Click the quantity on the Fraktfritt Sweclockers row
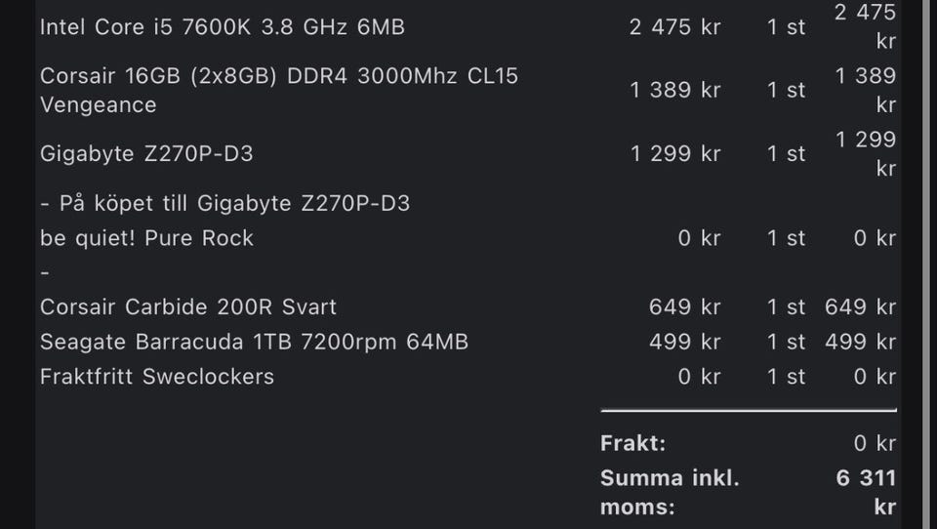Screen dimensions: 937x529 tap(786, 376)
